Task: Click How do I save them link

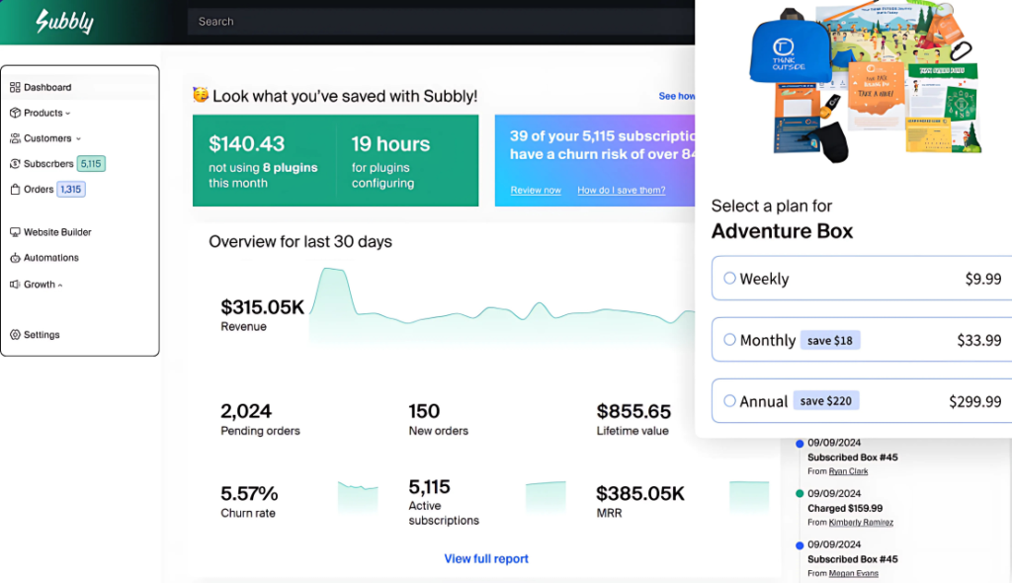Action: pyautogui.click(x=622, y=190)
